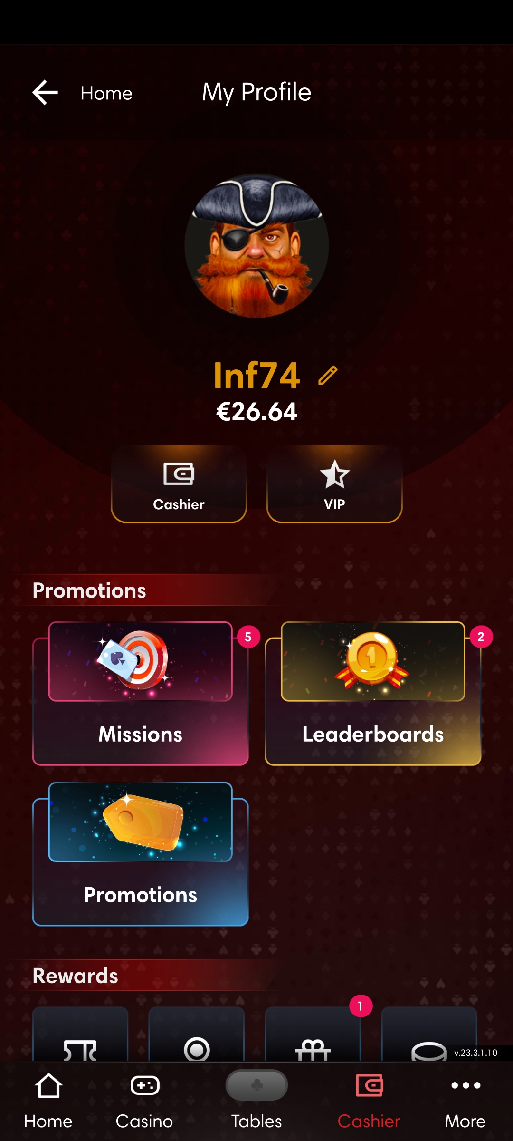
Task: Open the Leaderboards card
Action: point(373,694)
